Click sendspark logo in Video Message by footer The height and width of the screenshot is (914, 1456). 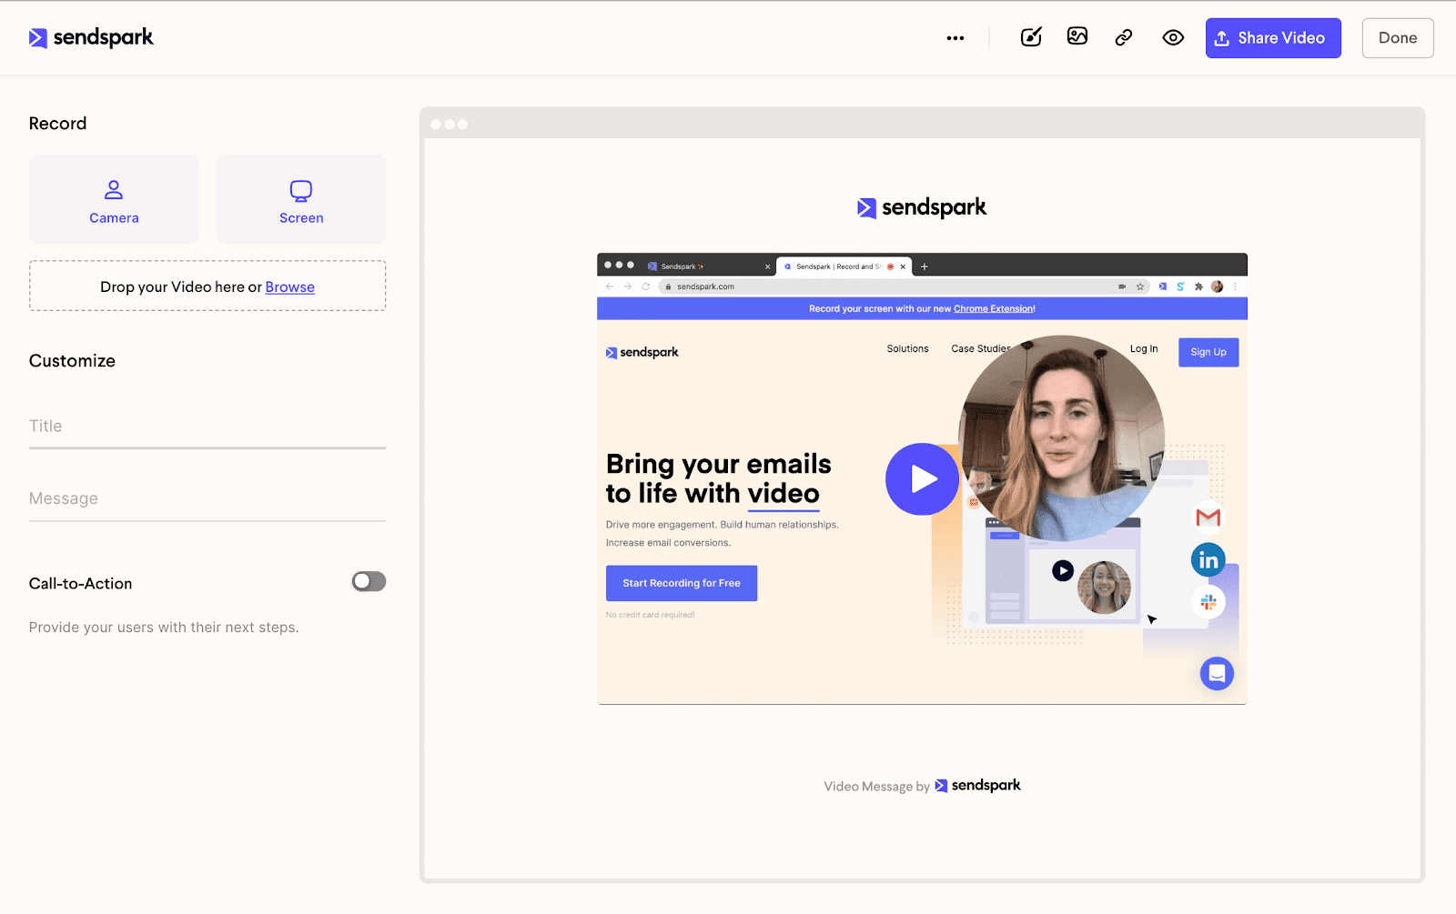click(x=978, y=786)
